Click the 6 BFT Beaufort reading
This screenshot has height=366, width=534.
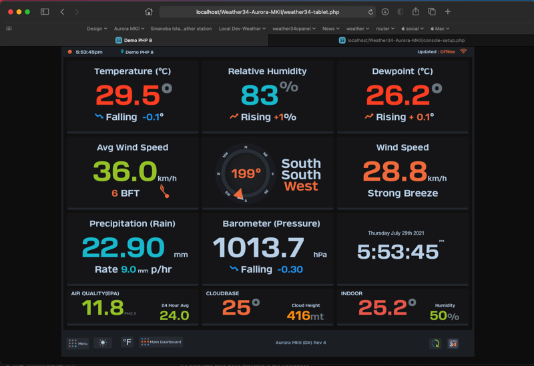click(125, 193)
